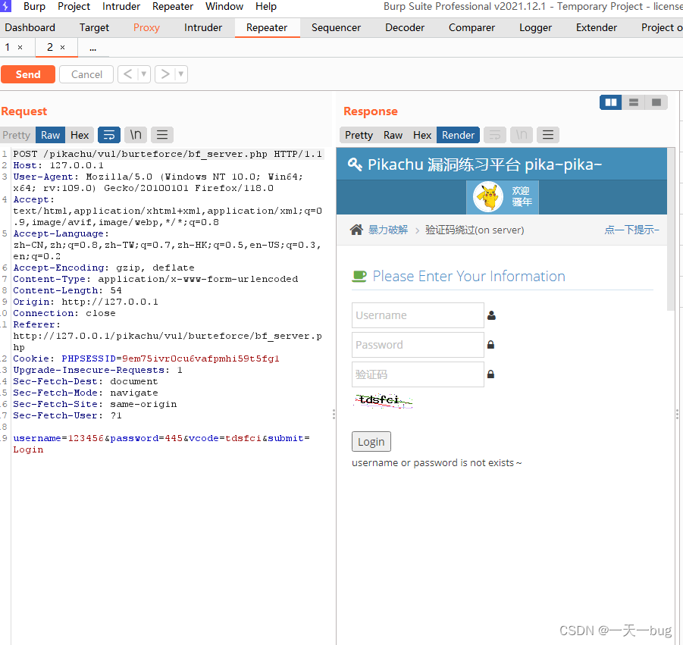683x645 pixels.
Task: Switch to the Target tab
Action: tap(94, 27)
